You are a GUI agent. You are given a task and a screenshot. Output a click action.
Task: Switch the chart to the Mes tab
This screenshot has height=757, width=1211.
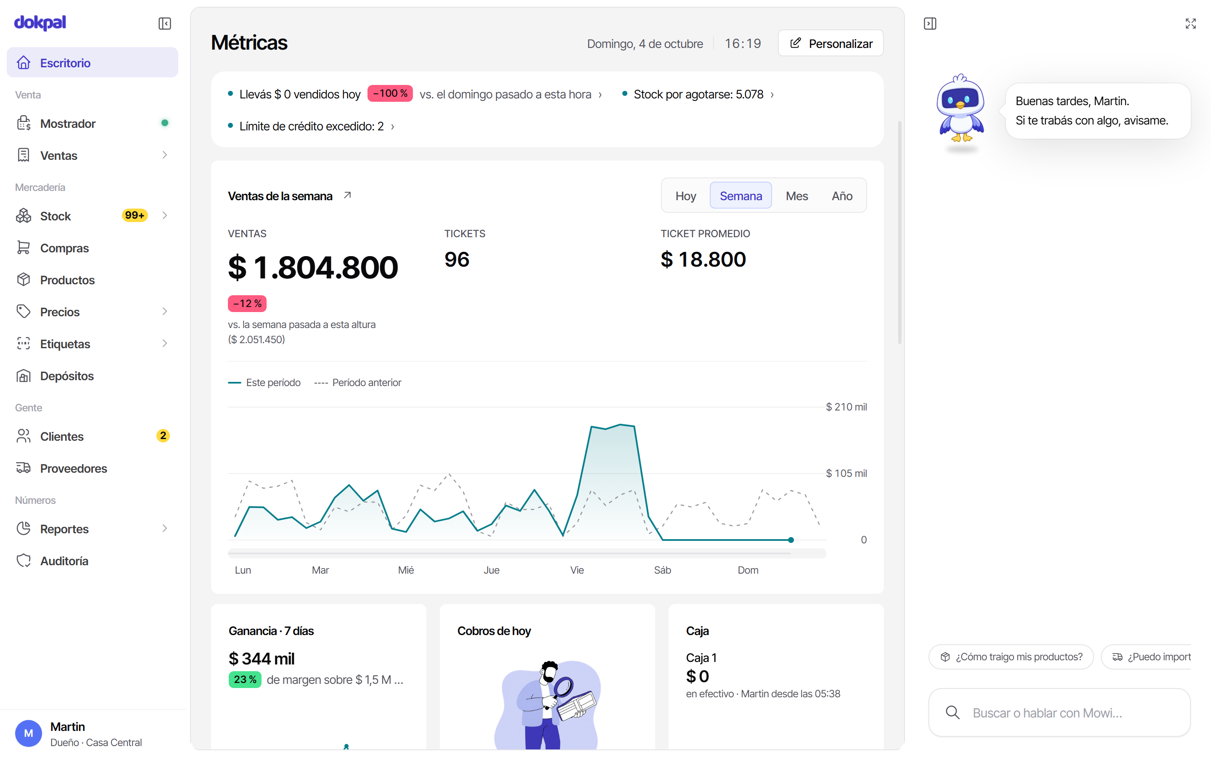(x=797, y=196)
